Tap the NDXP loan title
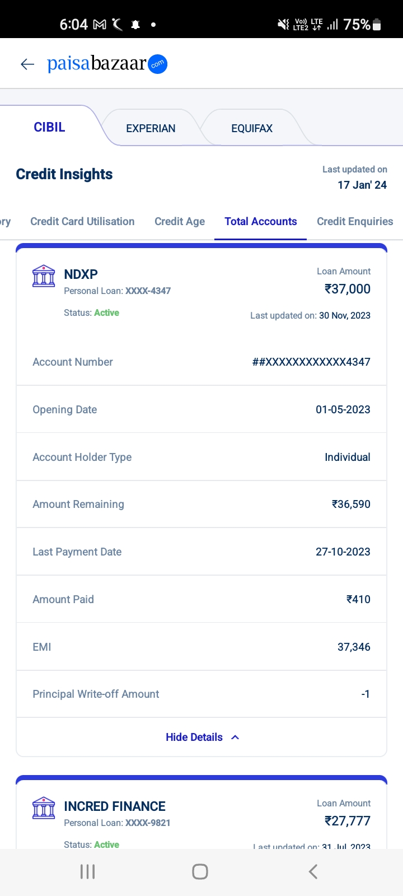 click(81, 274)
